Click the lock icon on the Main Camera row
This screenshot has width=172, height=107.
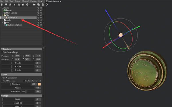click(x=38, y=13)
